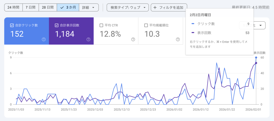Choose the 28 日間 date range
The height and width of the screenshot is (121, 274).
(x=48, y=7)
